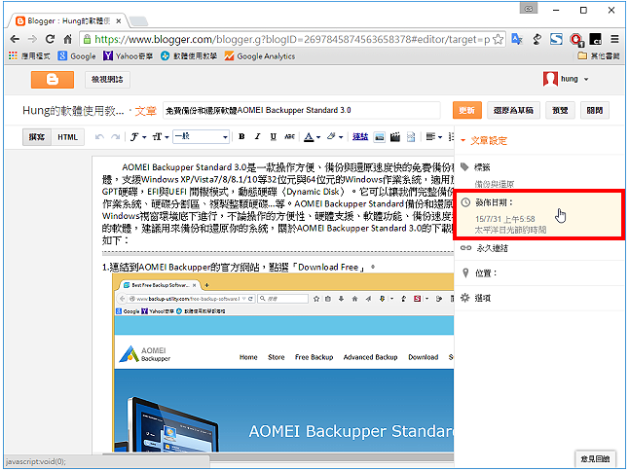Click the embedded AOMEI Backupper screenshot image
Viewport: 629px width, 471px height.
coord(282,362)
